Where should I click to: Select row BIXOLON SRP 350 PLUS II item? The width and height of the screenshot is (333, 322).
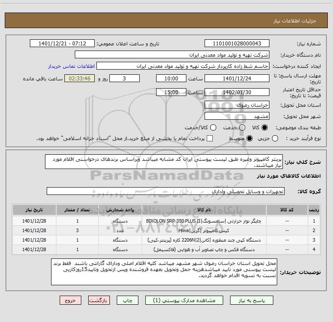(x=166, y=221)
